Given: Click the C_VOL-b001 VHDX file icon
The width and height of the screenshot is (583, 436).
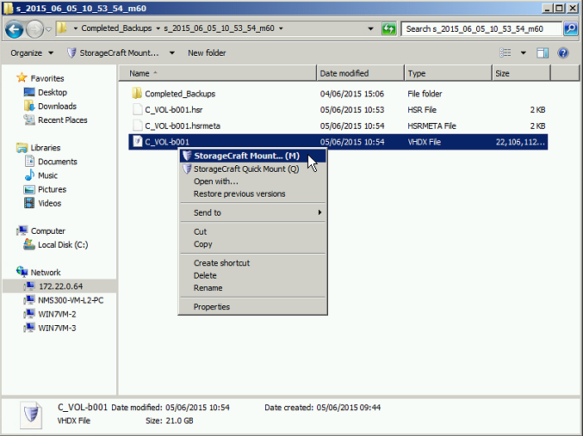Looking at the screenshot, I should (x=138, y=142).
